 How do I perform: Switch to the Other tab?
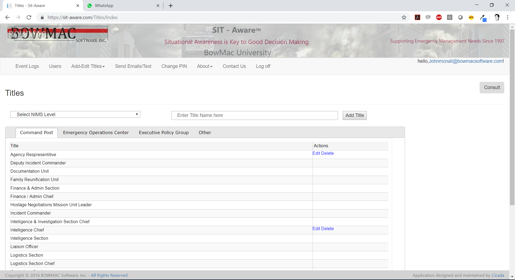[x=205, y=132]
